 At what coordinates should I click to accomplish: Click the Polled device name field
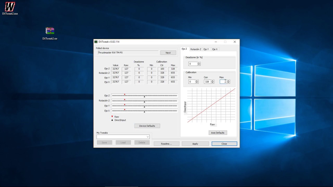click(128, 53)
